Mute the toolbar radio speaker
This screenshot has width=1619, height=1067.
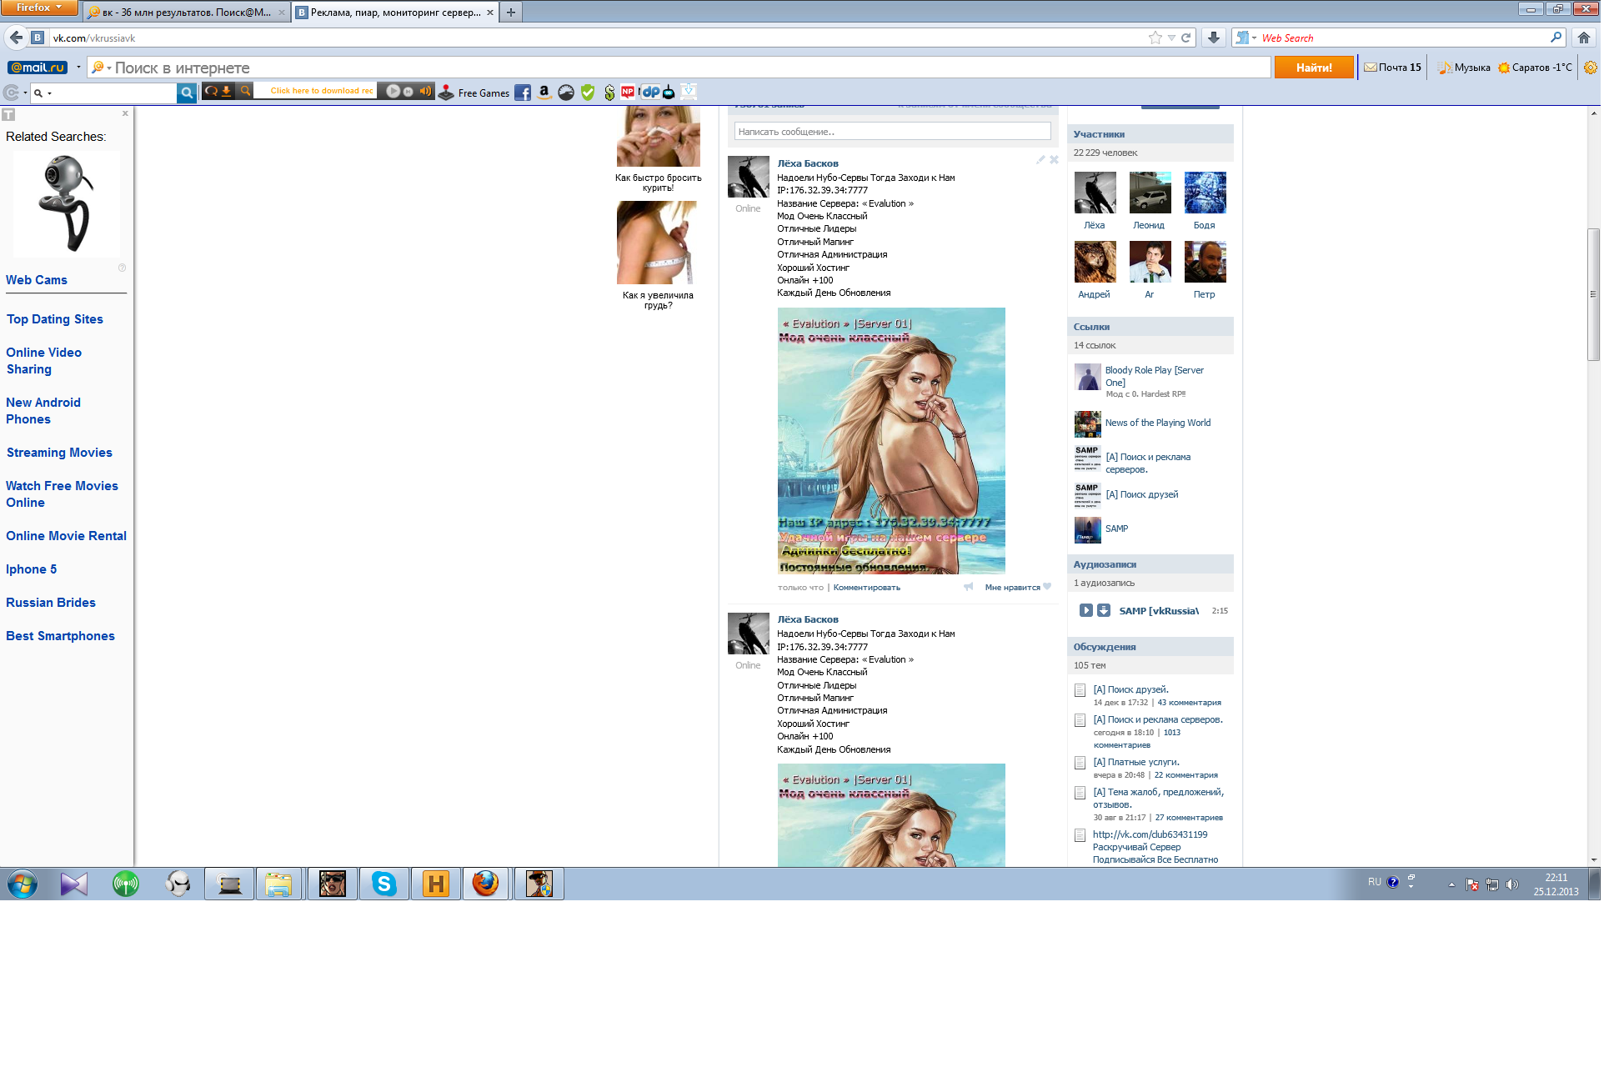click(425, 91)
